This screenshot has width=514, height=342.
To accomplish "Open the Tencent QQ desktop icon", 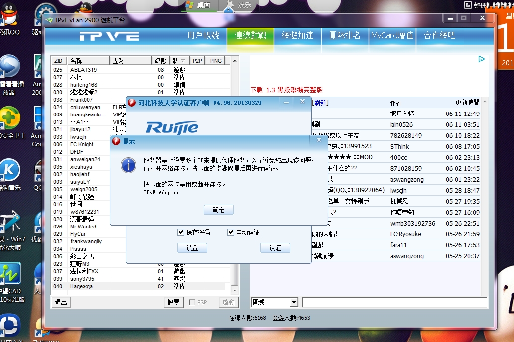I will tap(10, 19).
